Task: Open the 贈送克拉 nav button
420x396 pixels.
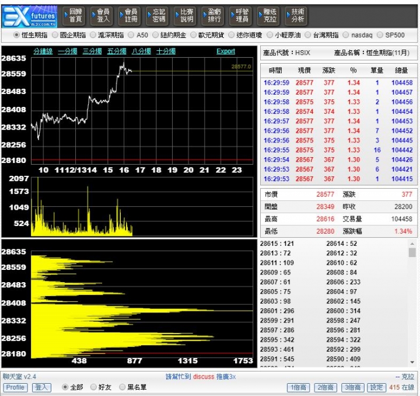Action: pos(268,16)
